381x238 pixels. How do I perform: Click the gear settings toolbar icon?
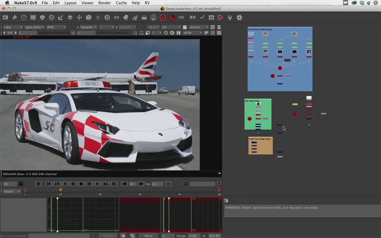click(x=239, y=17)
